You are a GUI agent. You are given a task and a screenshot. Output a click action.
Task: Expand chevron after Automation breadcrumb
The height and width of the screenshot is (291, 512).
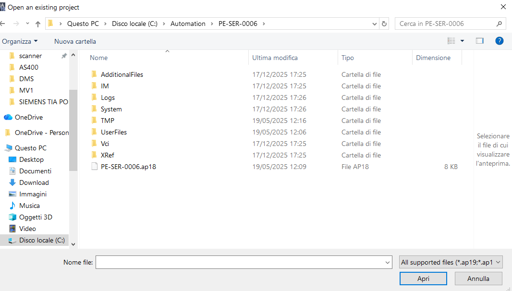(212, 24)
